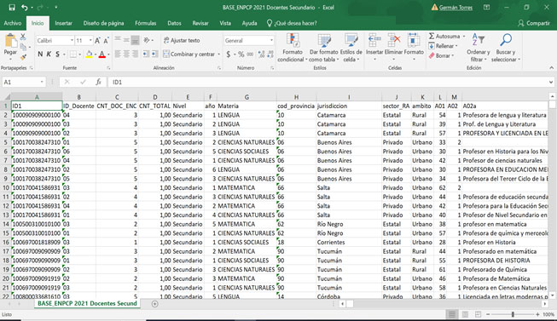Click the Undo arrow icon
The width and height of the screenshot is (557, 321).
(x=24, y=8)
